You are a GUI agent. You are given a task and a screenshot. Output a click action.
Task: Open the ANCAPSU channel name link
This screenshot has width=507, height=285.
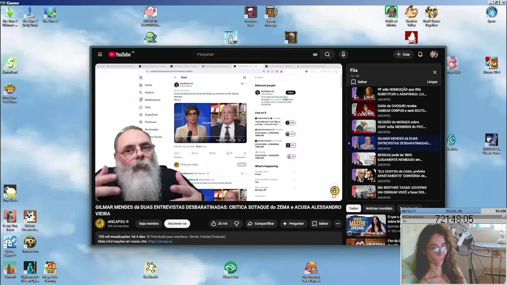[x=116, y=222]
